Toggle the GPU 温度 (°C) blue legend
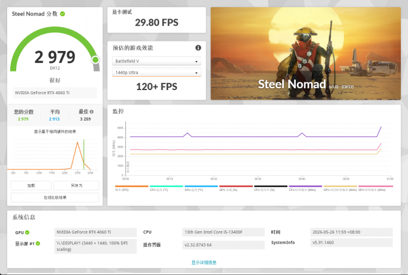 [x=201, y=188]
